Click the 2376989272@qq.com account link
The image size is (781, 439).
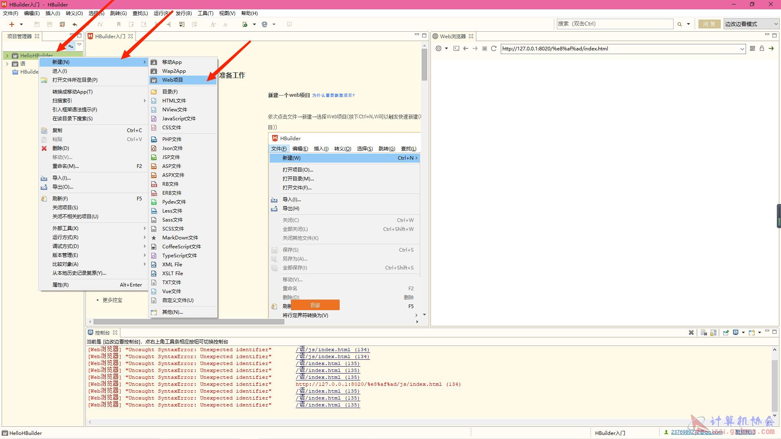[697, 432]
